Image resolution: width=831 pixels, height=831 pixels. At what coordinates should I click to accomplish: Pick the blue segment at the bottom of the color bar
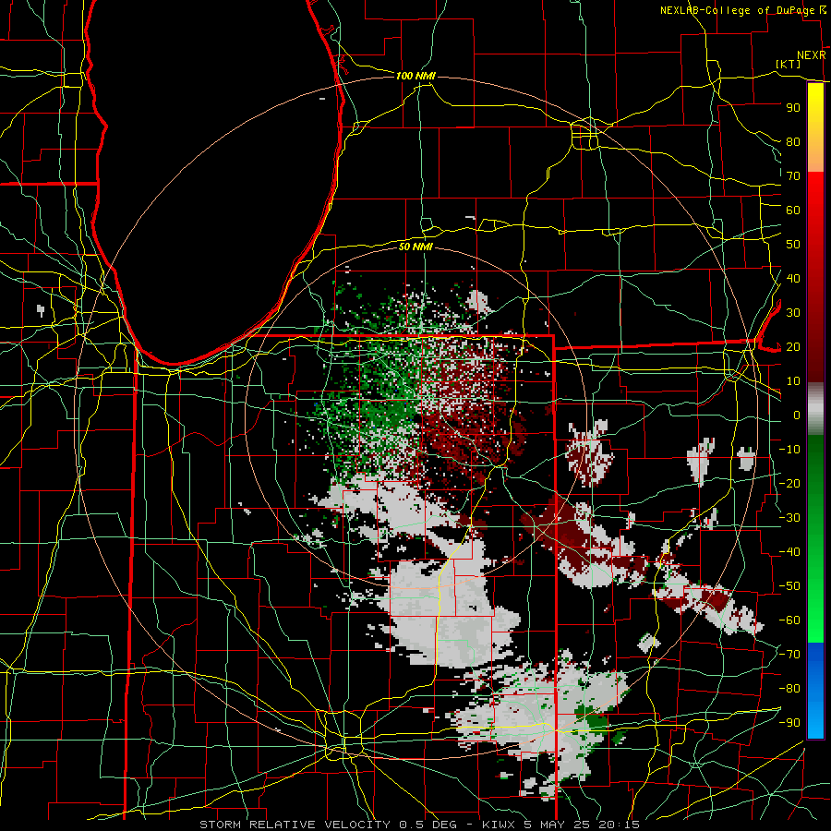pyautogui.click(x=815, y=691)
